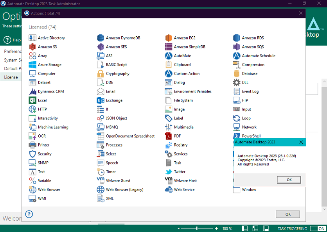Select the Cryptography padlock icon
327x232 pixels.
100,73
